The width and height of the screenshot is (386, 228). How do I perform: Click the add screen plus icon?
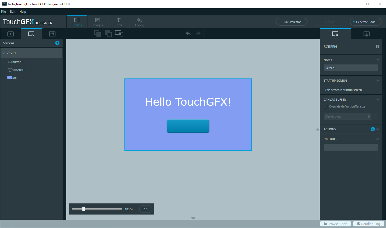(57, 43)
